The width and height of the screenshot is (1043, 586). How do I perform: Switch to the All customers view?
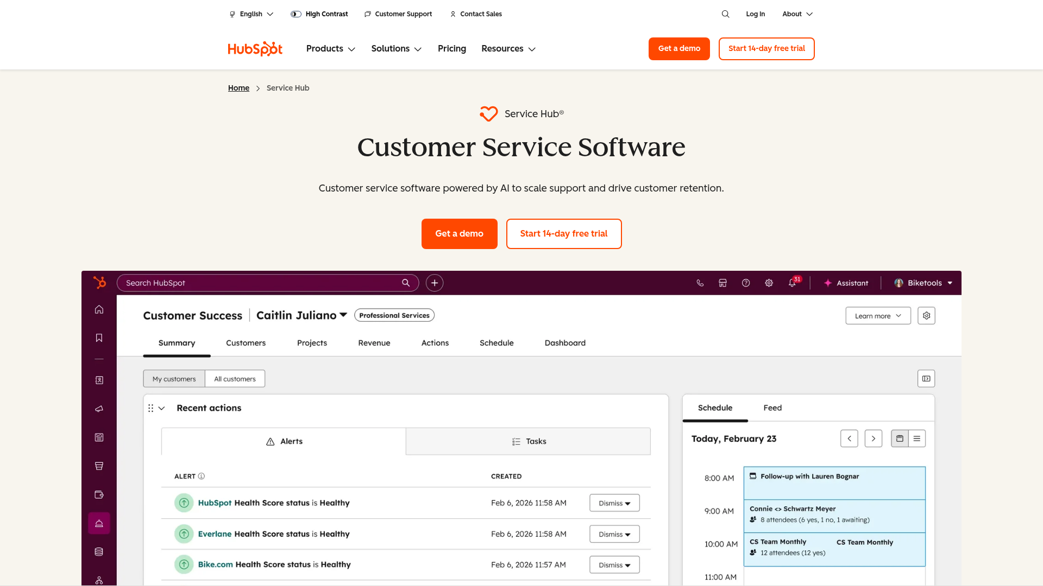pyautogui.click(x=235, y=378)
